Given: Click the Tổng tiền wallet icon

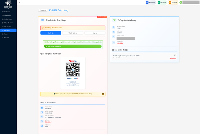Looking at the screenshot, I should point(114,42).
